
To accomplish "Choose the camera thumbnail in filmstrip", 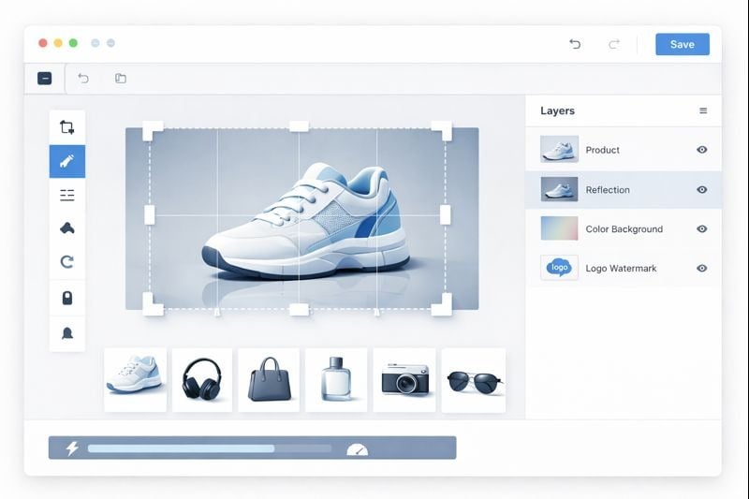I will (x=404, y=380).
